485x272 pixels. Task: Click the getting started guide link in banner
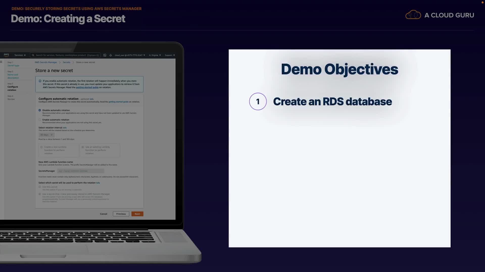point(87,87)
